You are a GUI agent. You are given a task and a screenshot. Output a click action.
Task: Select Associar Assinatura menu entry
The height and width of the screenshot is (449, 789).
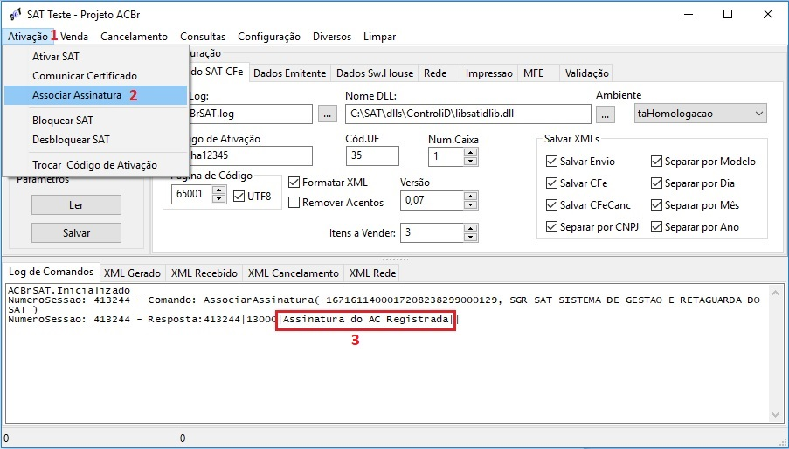point(95,95)
